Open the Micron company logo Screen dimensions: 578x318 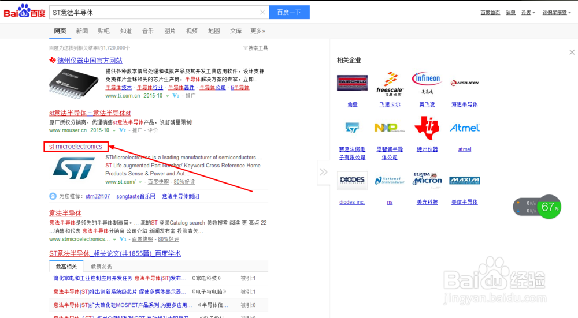[427, 179]
